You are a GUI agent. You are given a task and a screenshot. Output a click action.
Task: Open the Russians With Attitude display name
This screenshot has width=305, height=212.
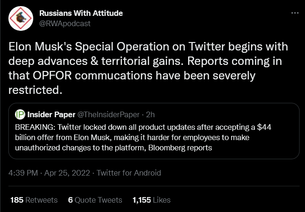tap(81, 13)
